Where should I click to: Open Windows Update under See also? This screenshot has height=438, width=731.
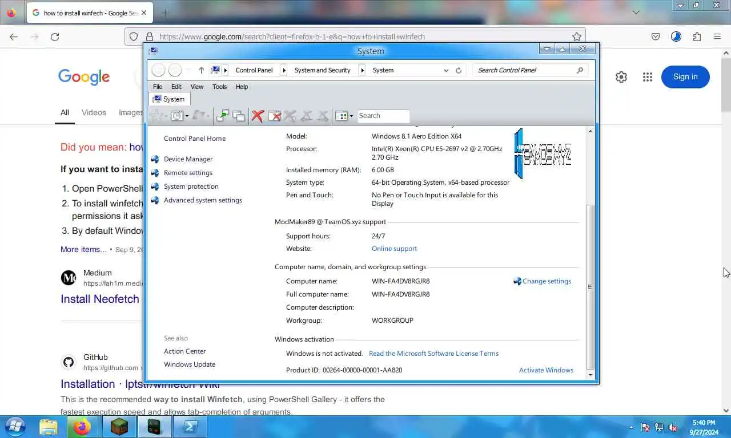pos(190,364)
